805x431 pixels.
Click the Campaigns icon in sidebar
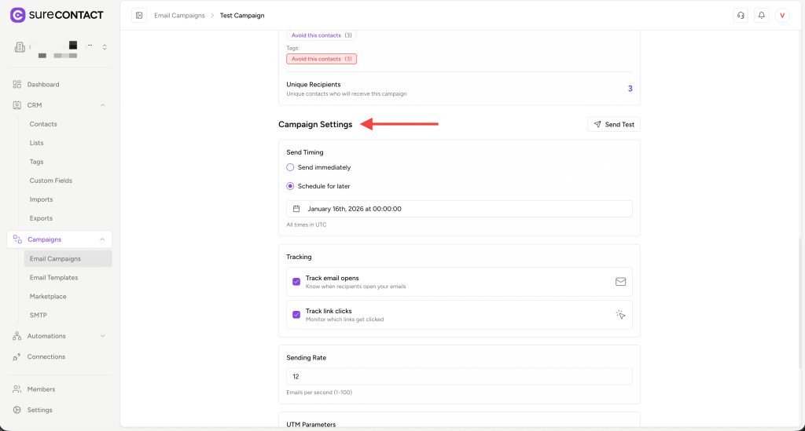point(17,239)
